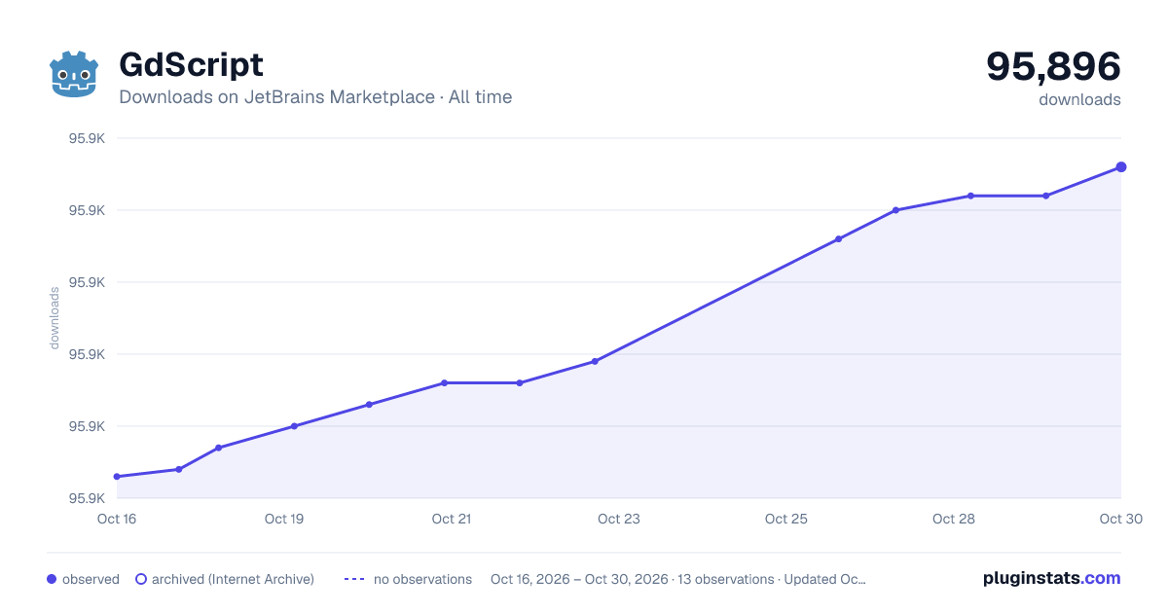Click the GdScript Godot robot logo
The image size is (1168, 613).
pos(74,74)
